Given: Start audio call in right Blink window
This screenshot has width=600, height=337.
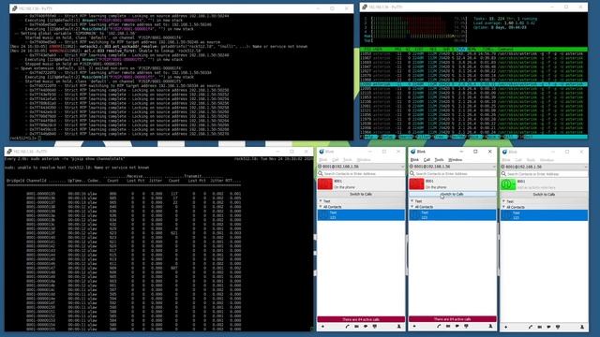Looking at the screenshot, I should (x=531, y=327).
